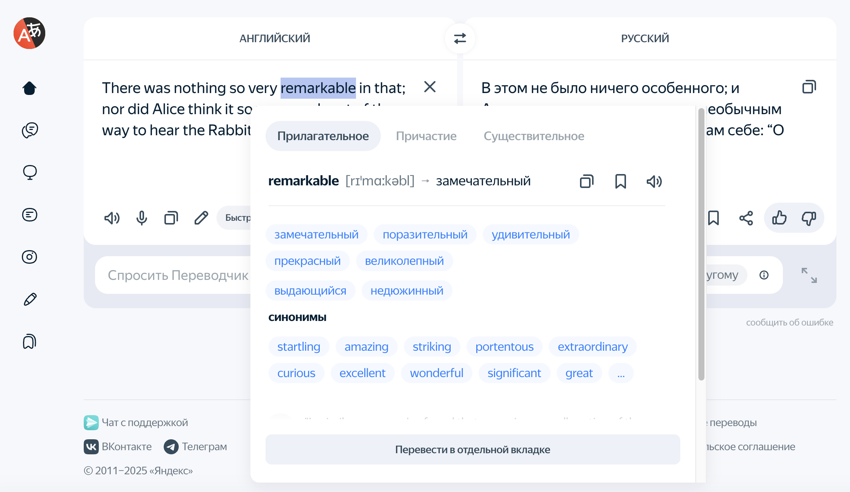Switch to the Причастие tab
The width and height of the screenshot is (850, 492).
click(426, 136)
